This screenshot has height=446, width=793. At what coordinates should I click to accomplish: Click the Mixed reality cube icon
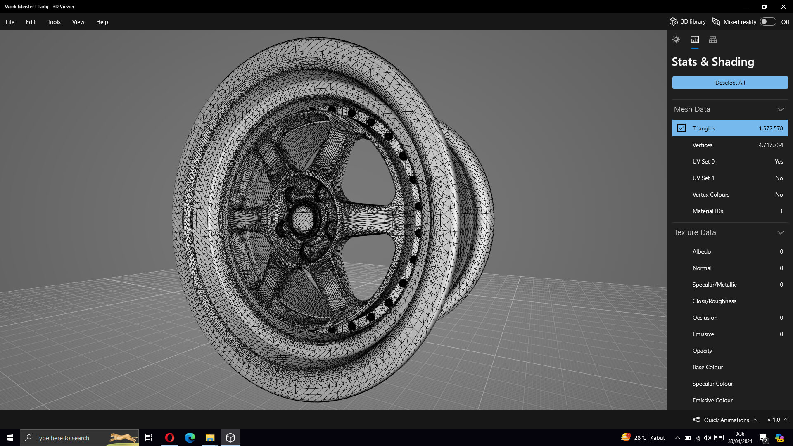[716, 22]
